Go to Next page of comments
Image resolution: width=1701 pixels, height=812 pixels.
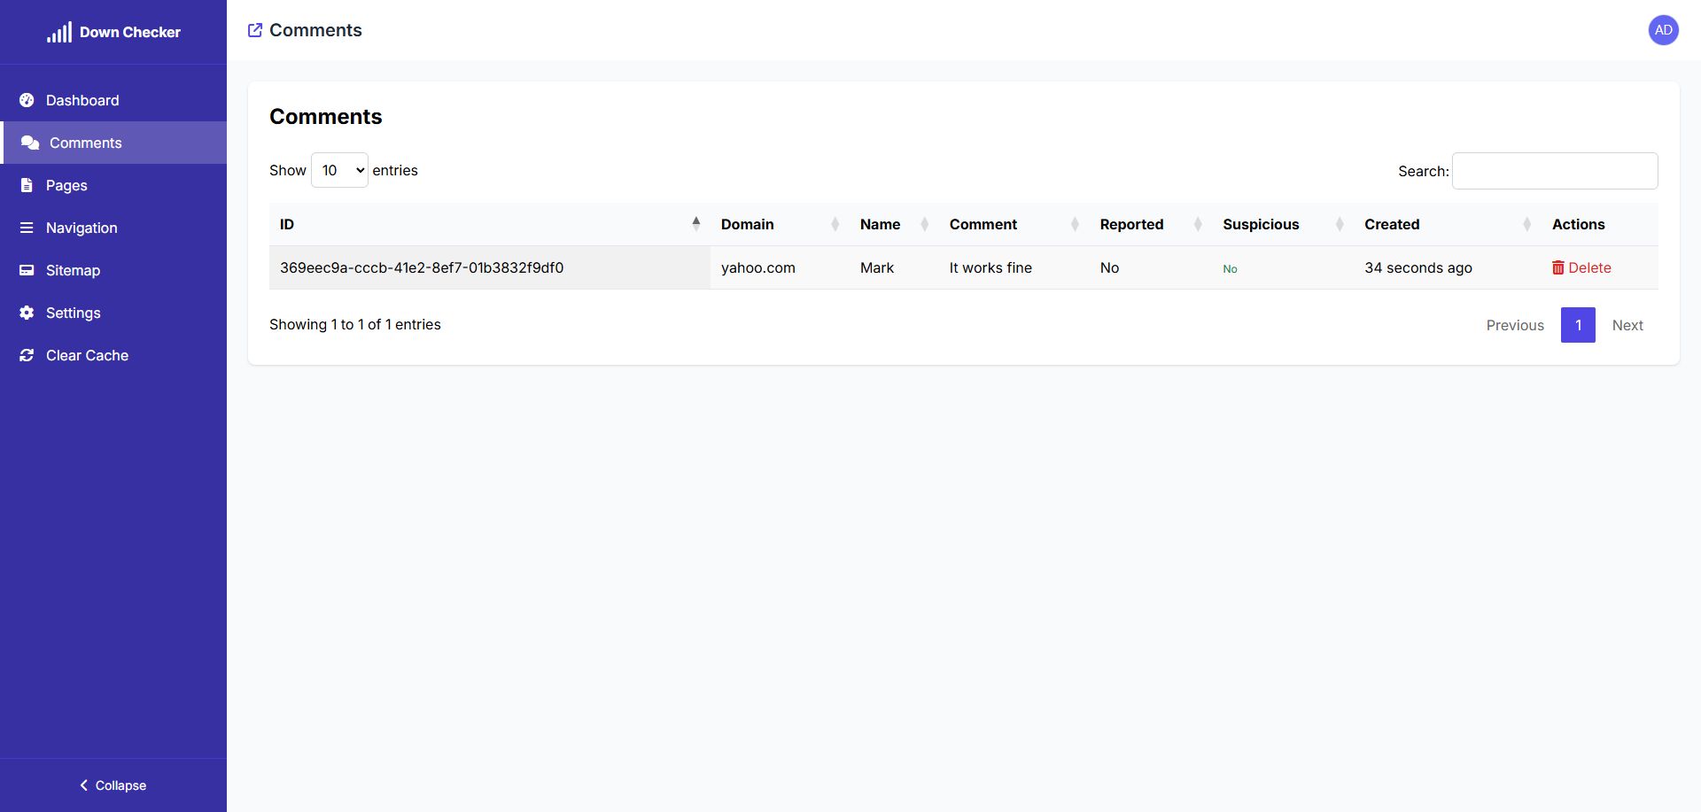tap(1627, 325)
